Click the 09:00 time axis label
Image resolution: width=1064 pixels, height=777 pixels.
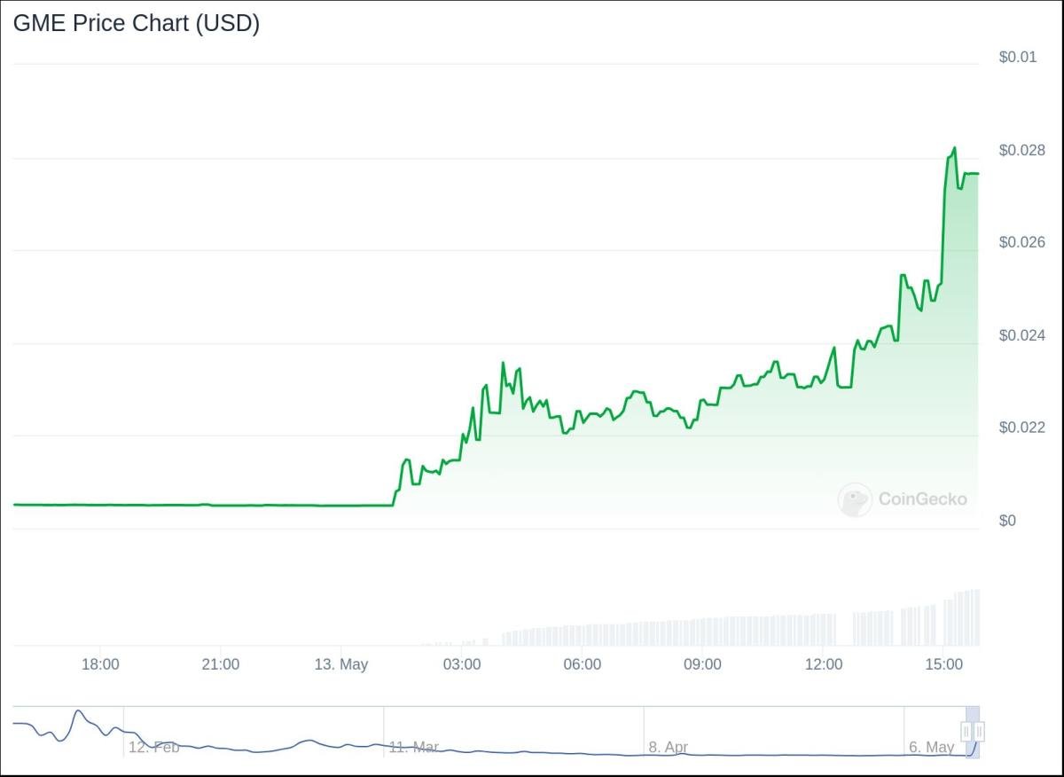coord(702,664)
